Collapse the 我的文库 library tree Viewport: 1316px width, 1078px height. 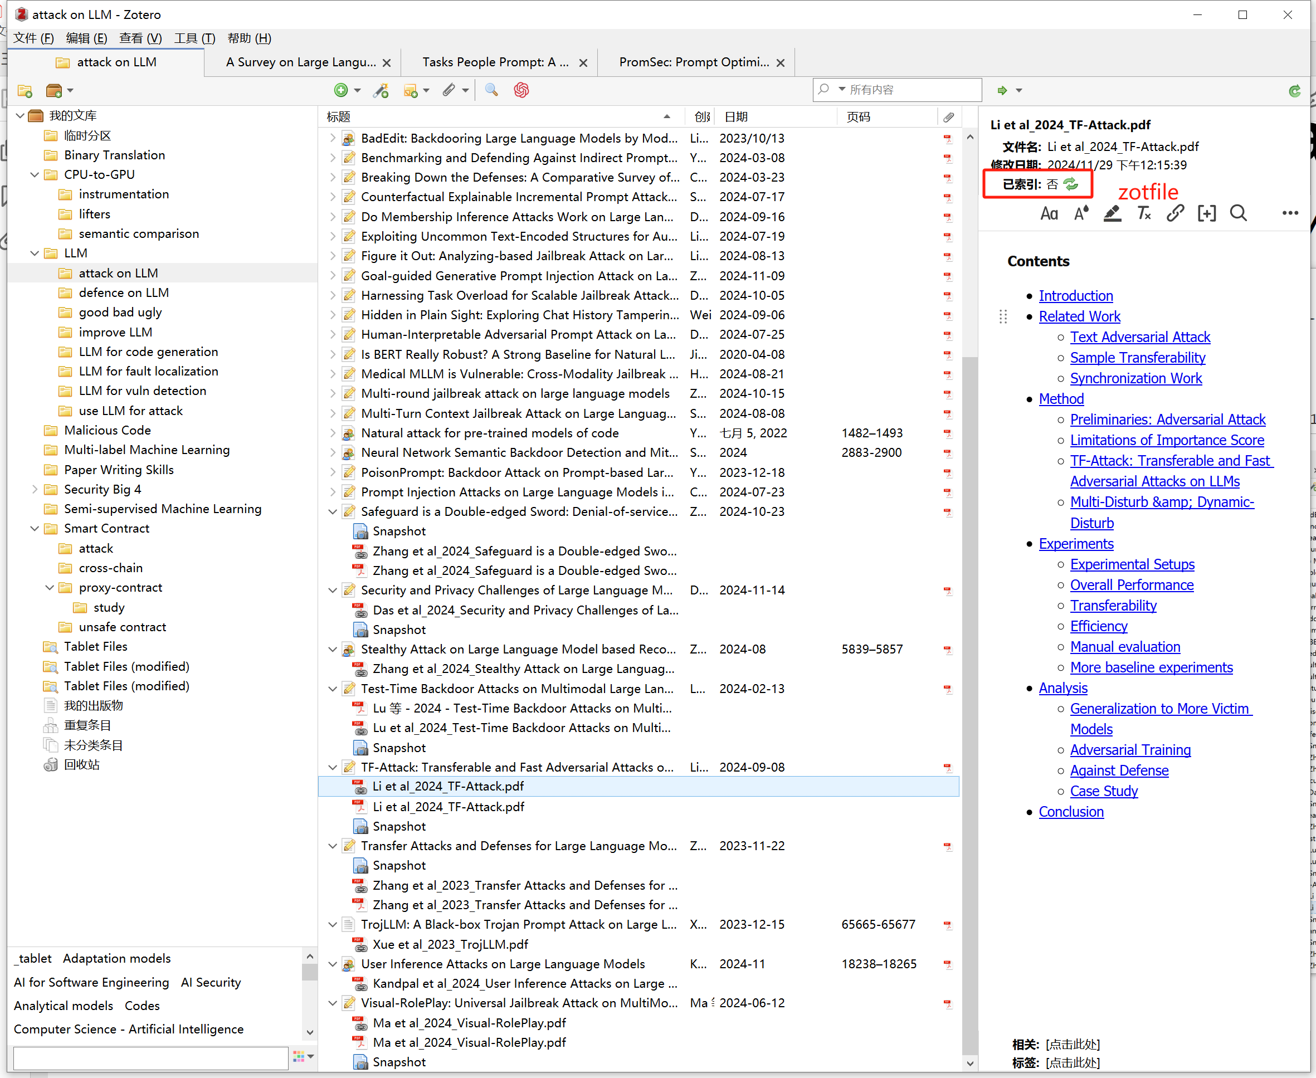[x=20, y=115]
